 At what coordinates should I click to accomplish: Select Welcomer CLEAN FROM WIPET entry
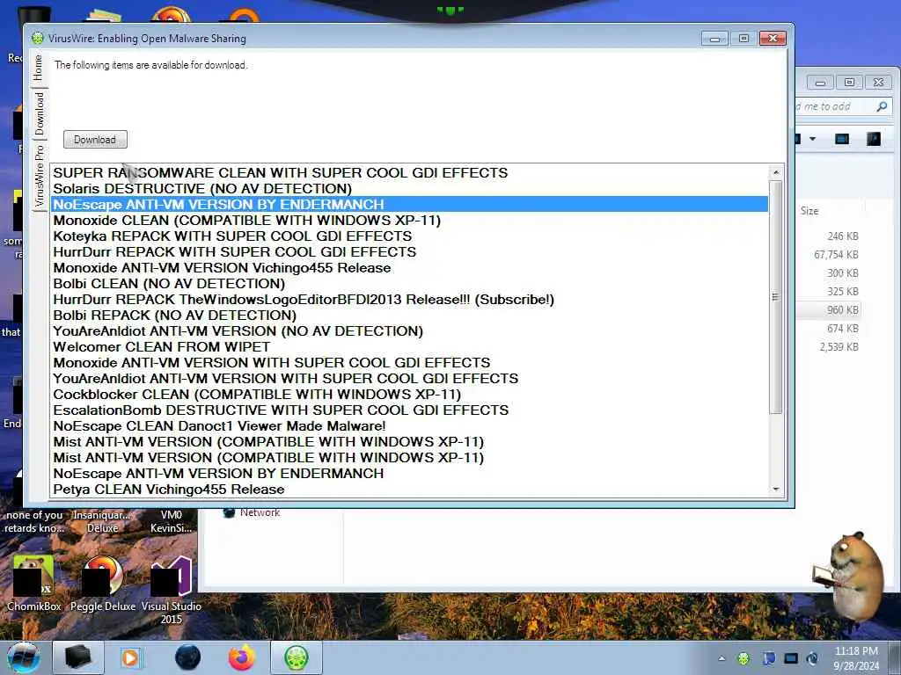coord(409,346)
